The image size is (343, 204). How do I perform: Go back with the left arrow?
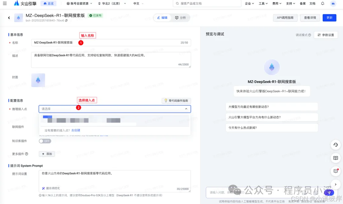coord(9,18)
